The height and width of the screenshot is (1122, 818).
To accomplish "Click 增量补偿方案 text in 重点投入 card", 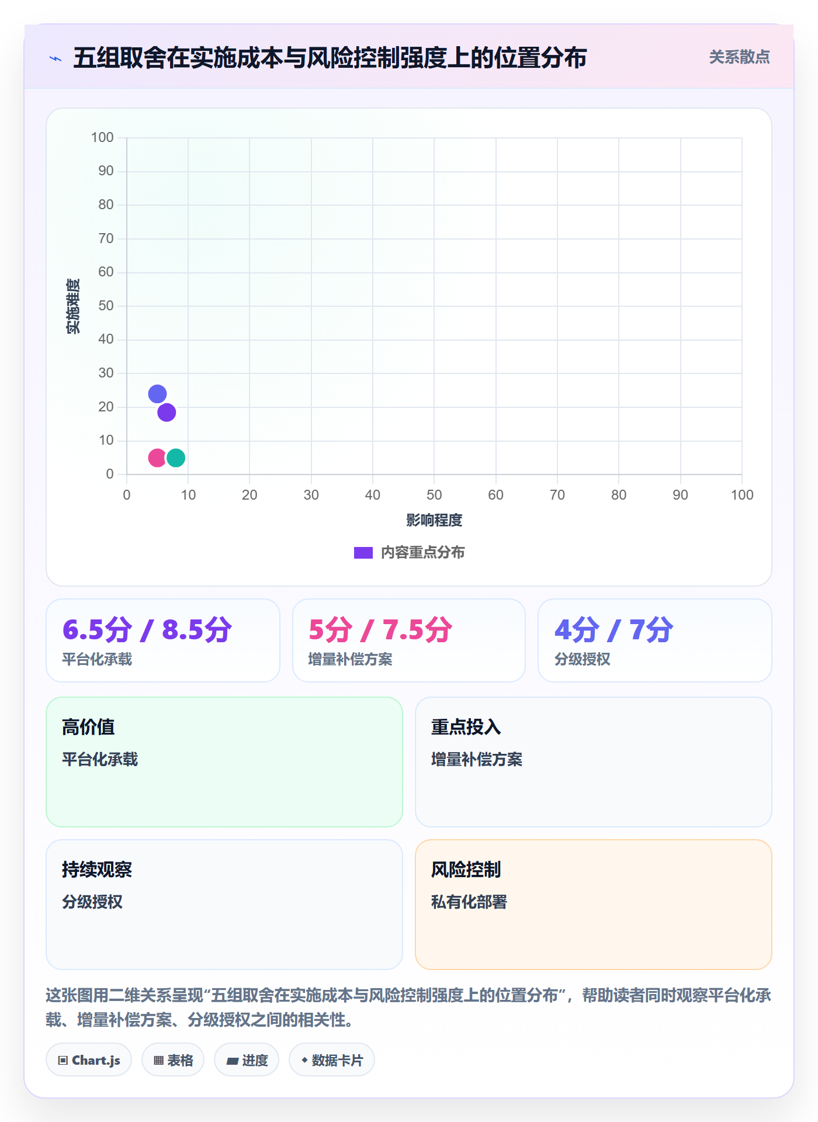I will 477,759.
